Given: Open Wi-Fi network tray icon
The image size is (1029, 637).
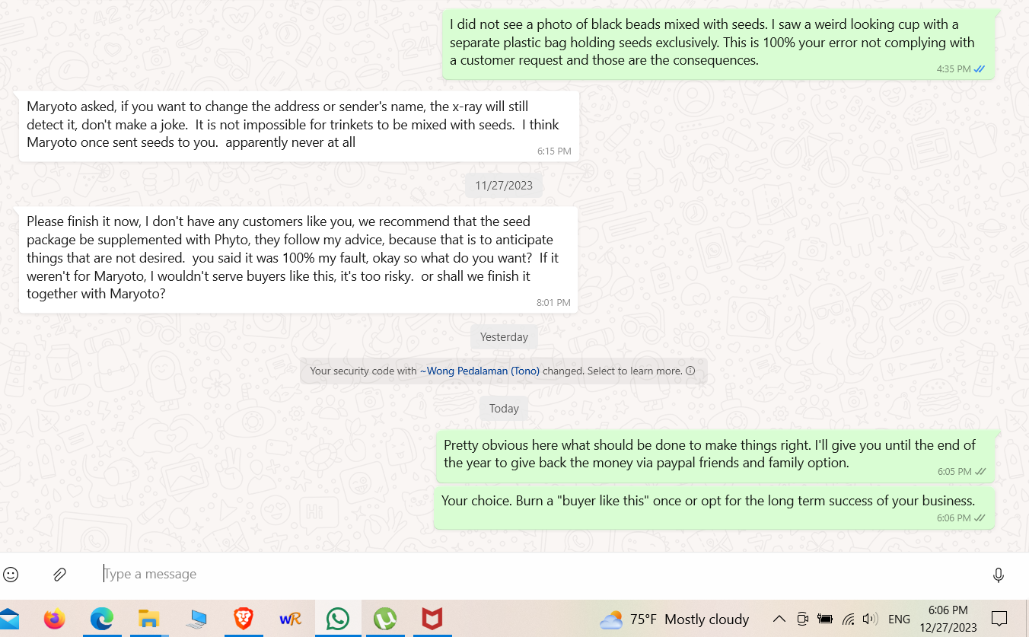Looking at the screenshot, I should [848, 619].
